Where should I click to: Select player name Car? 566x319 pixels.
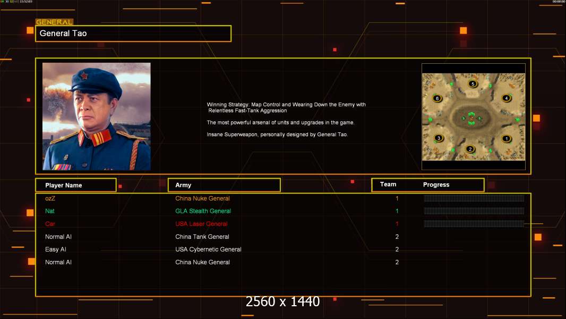tap(50, 224)
